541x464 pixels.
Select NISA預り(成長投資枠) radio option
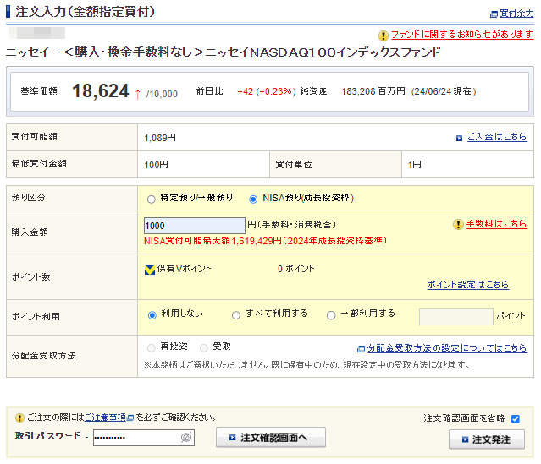(x=253, y=199)
